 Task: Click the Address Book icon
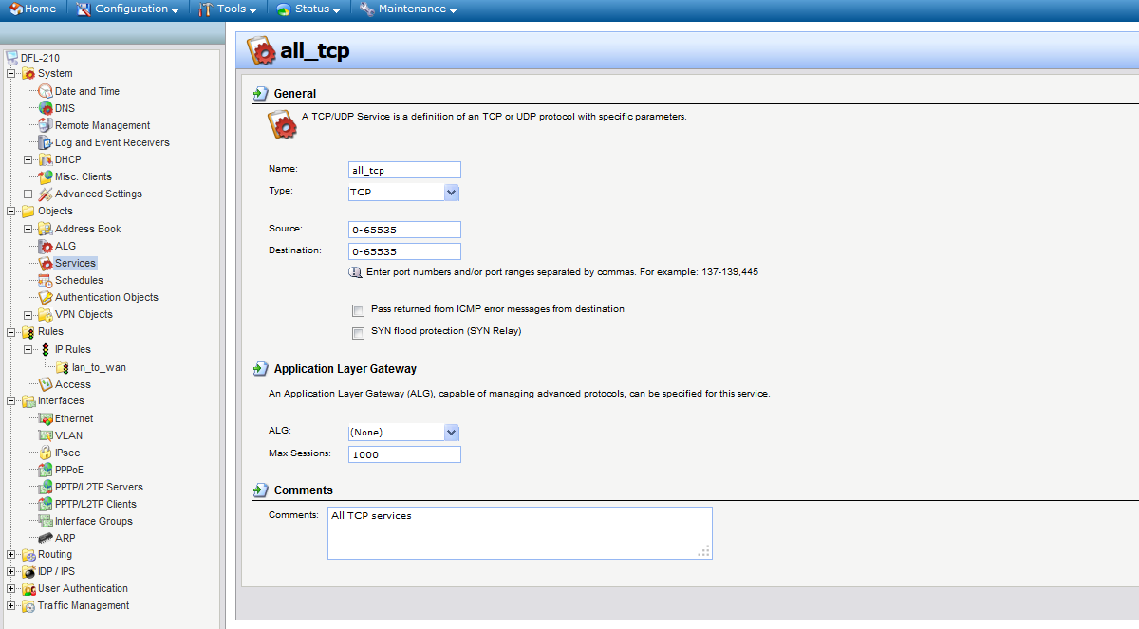46,229
